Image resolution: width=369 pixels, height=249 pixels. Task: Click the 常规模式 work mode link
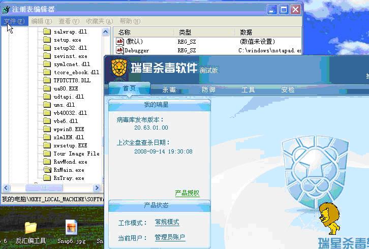(167, 222)
